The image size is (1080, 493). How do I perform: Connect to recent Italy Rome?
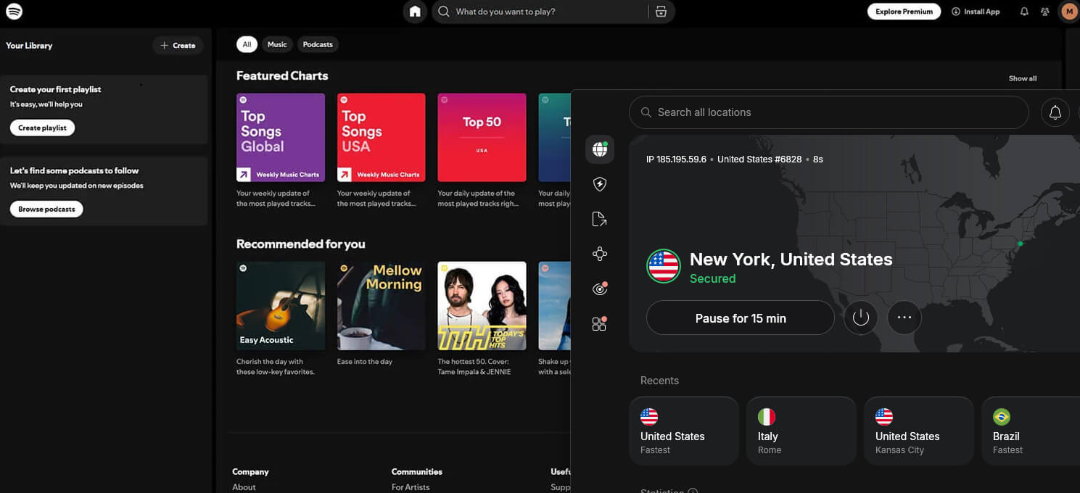pos(801,431)
